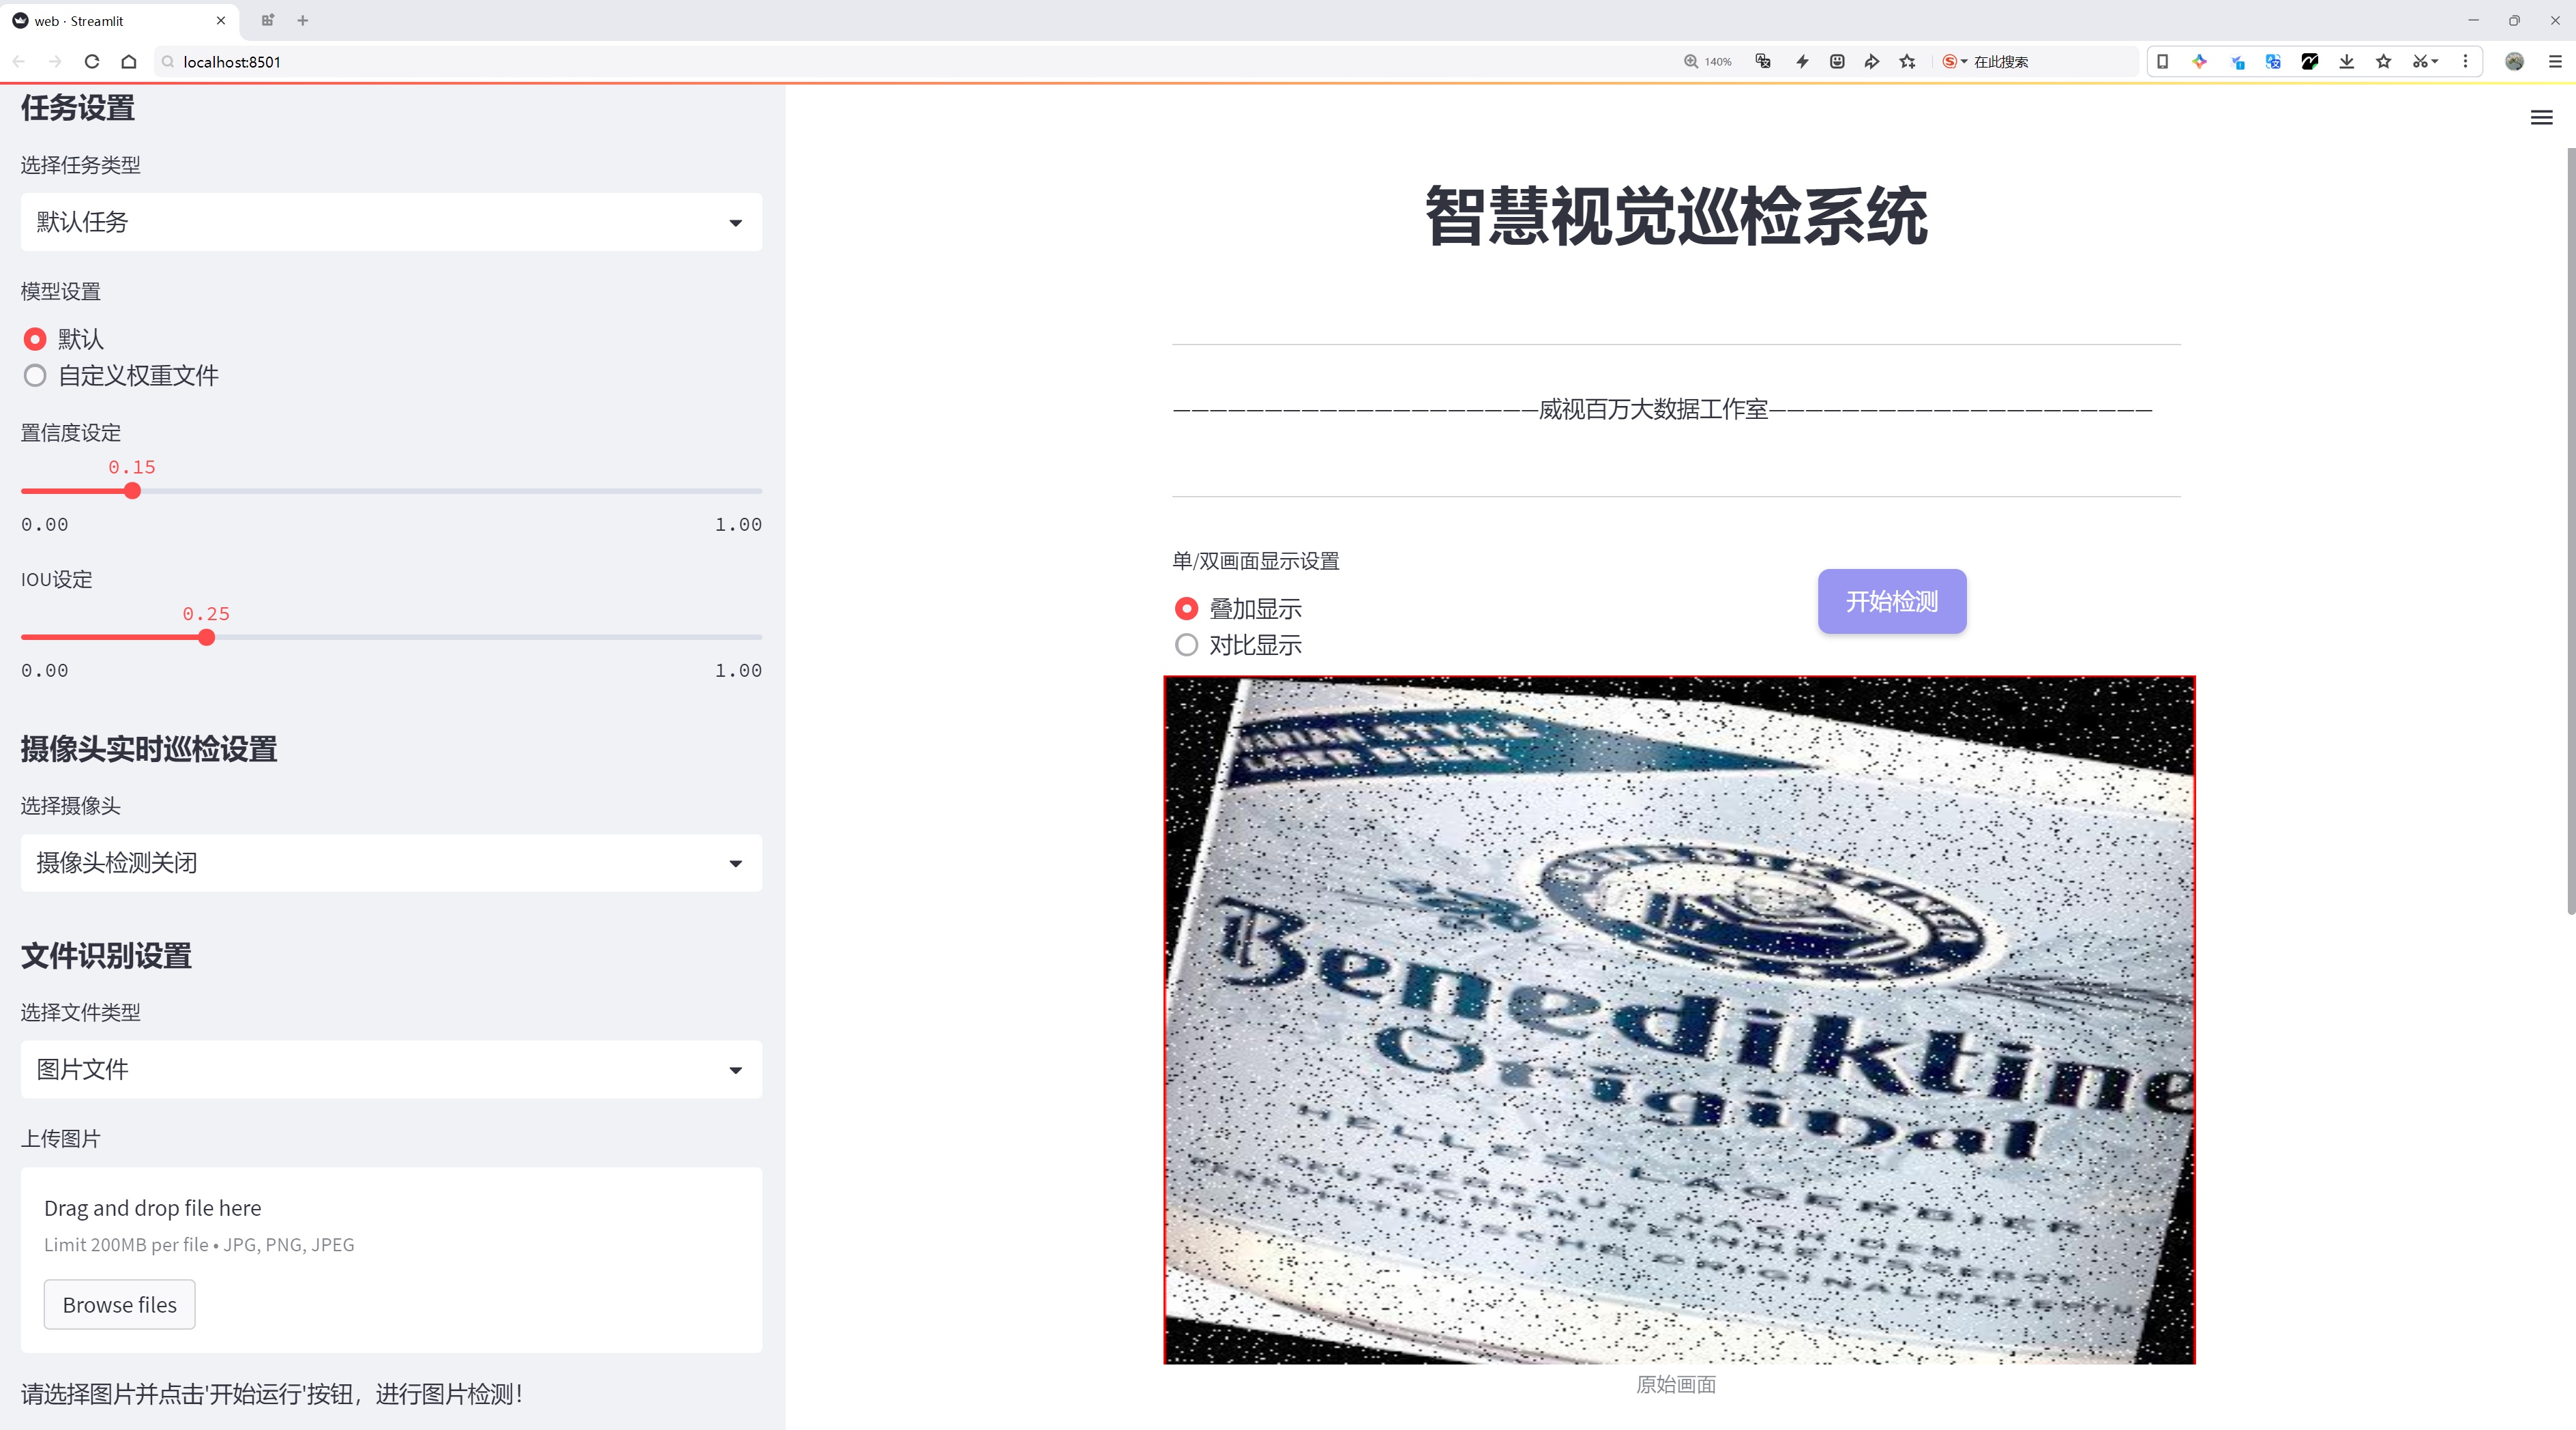This screenshot has height=1430, width=2576.
Task: Go to the browser home page
Action: pyautogui.click(x=129, y=61)
